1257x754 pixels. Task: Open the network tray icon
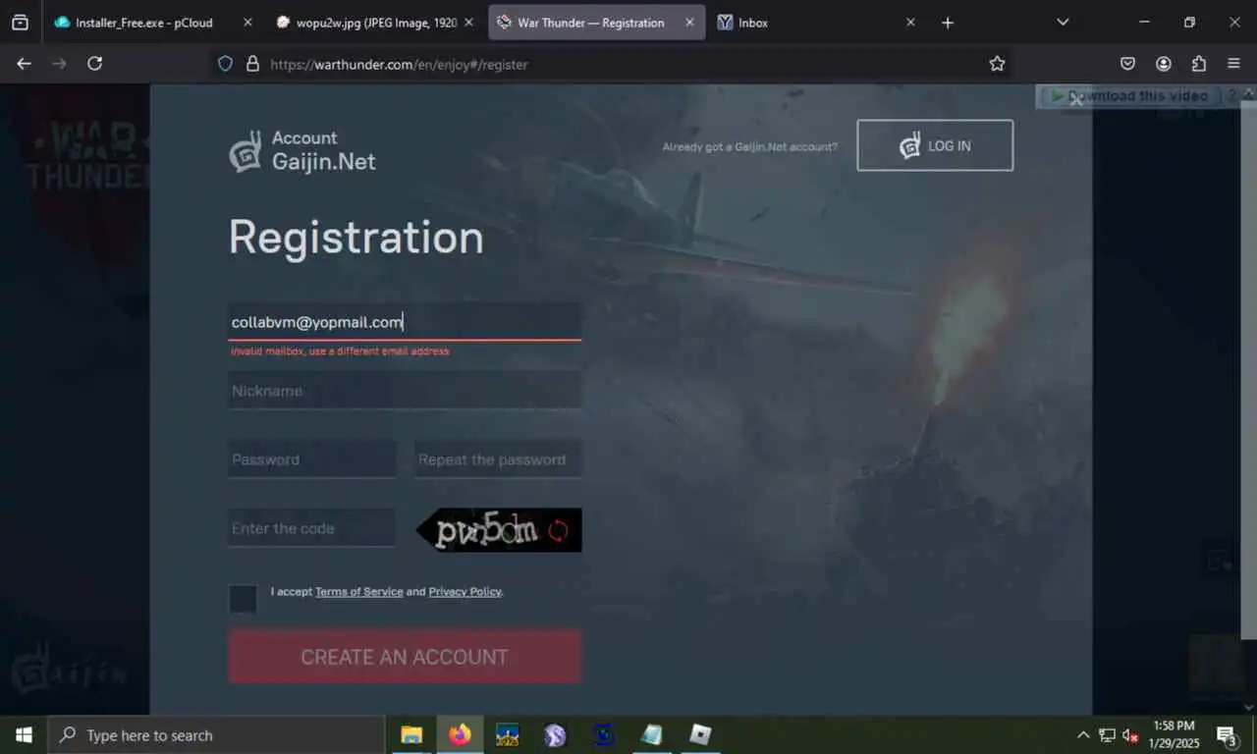point(1107,735)
